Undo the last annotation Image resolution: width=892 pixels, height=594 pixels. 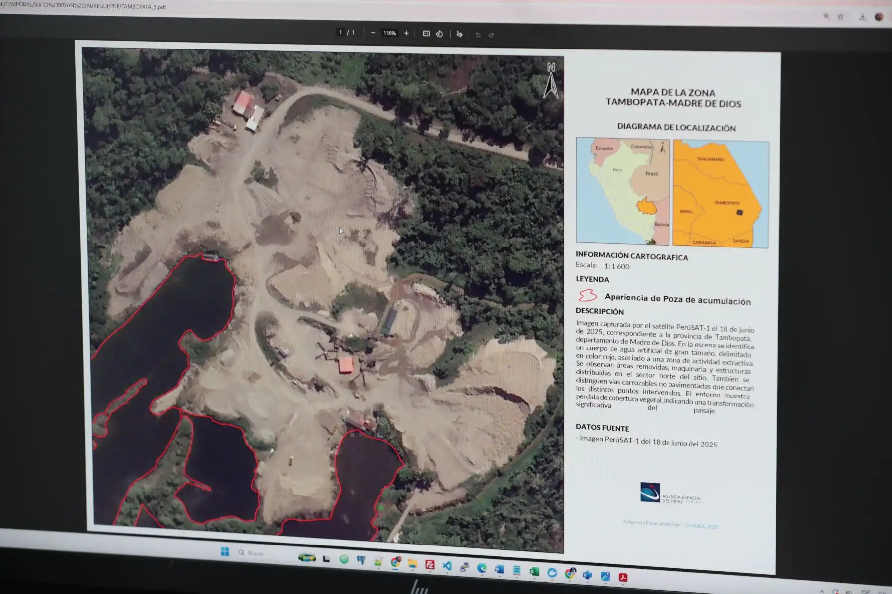point(478,35)
